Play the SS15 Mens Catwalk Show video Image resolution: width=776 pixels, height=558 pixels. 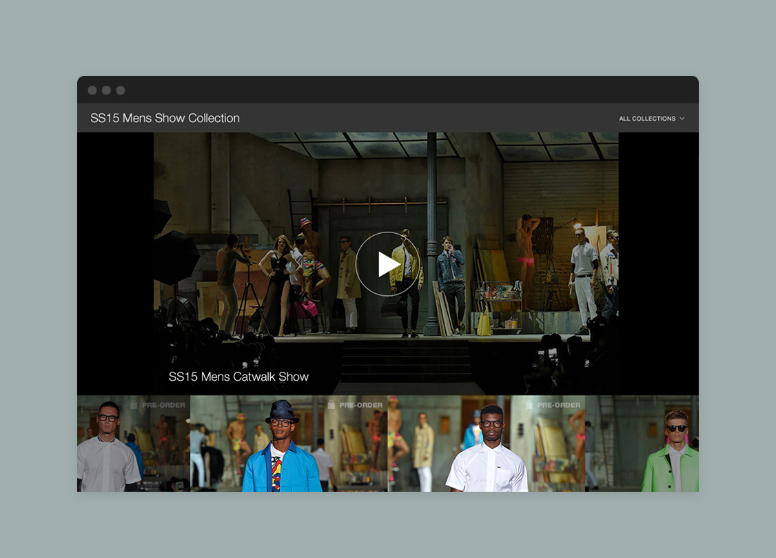click(387, 263)
